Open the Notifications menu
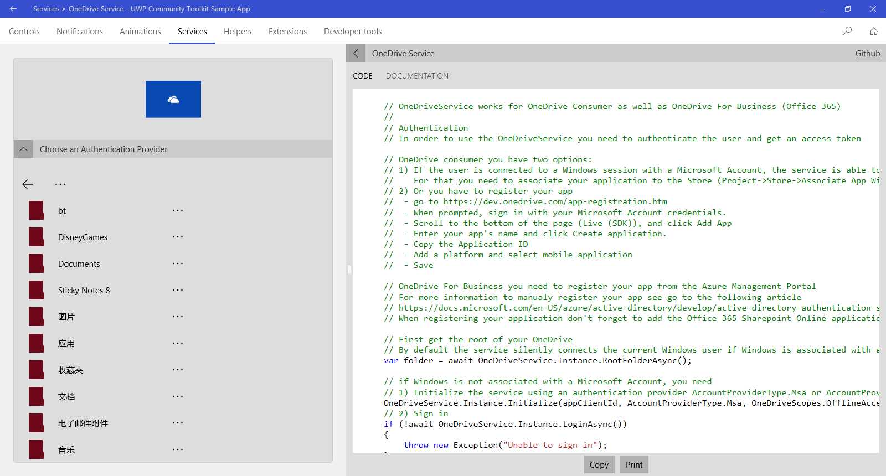The width and height of the screenshot is (886, 476). pos(80,32)
